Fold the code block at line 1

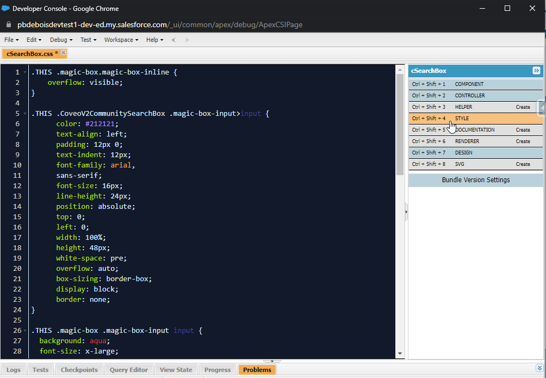coord(26,72)
